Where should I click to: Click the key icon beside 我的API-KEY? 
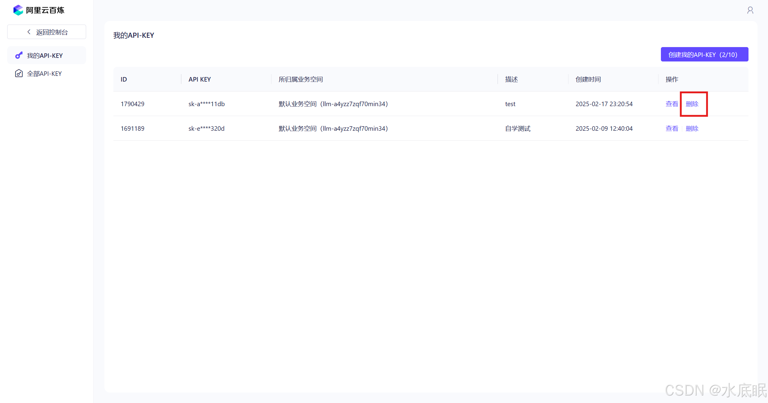click(x=19, y=55)
